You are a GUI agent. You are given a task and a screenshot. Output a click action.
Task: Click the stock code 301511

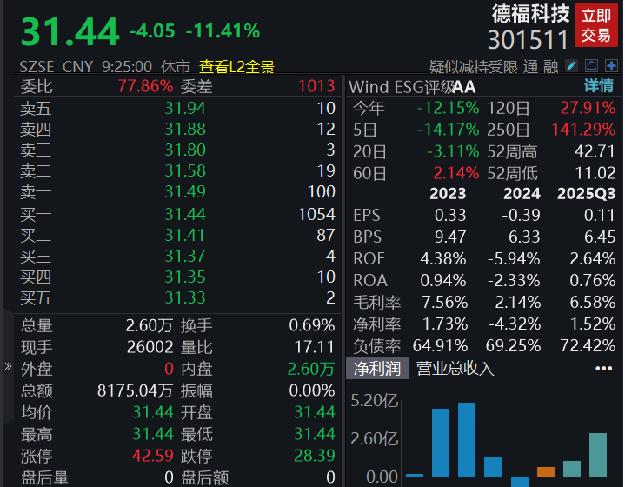click(x=528, y=40)
